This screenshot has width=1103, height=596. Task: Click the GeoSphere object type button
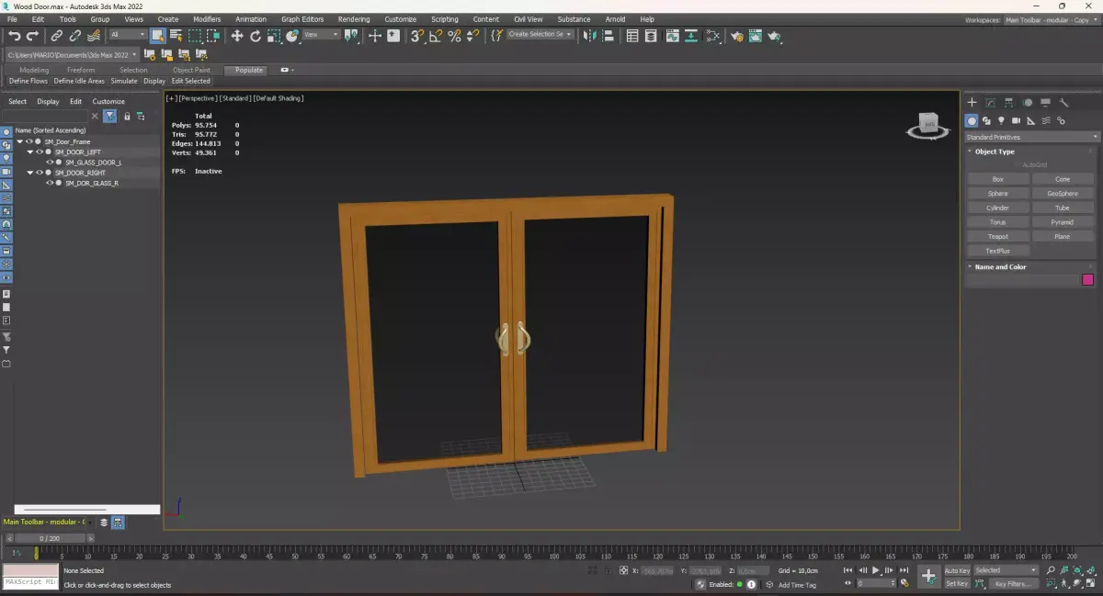click(x=1063, y=194)
